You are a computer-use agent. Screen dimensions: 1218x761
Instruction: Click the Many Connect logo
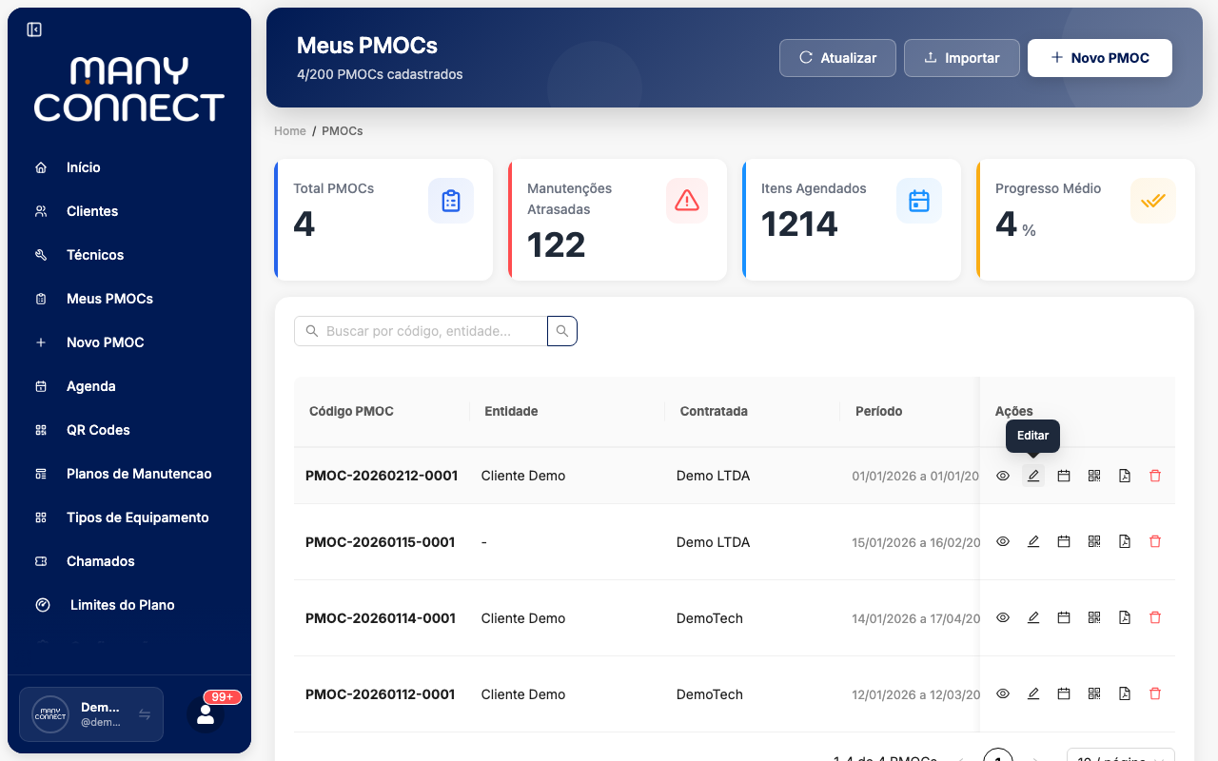click(x=129, y=88)
